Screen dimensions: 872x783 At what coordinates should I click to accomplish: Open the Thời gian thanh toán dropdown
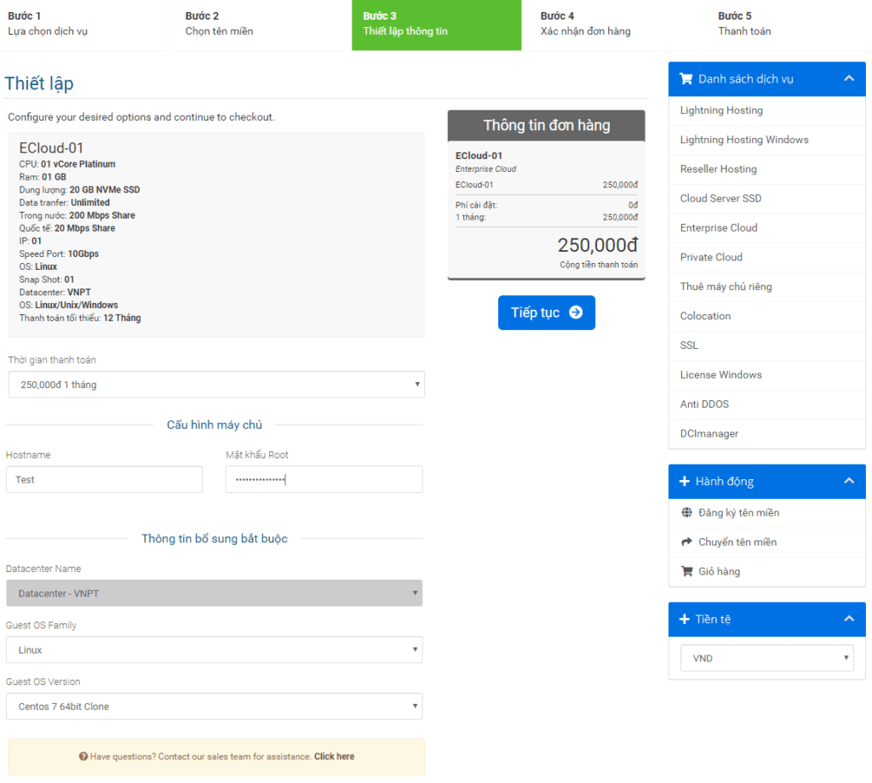click(x=216, y=385)
